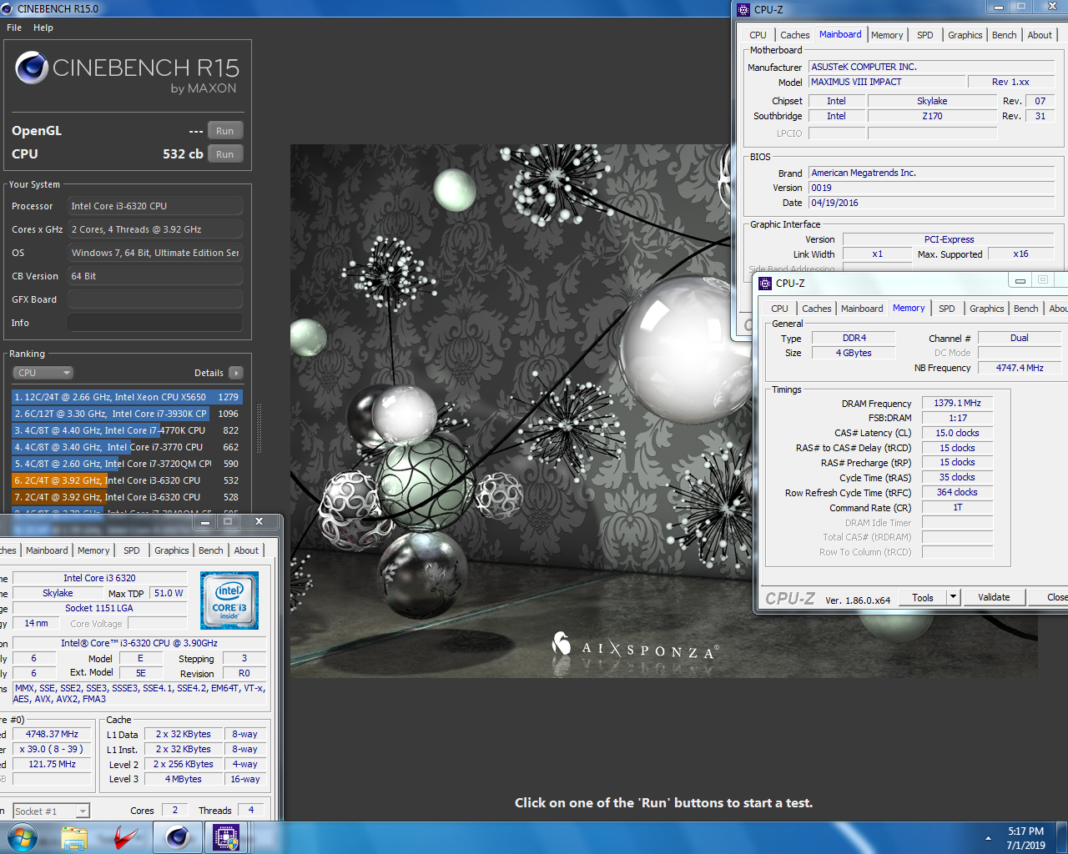Open Graphics tab in Mainboard CPU-Z window
Viewport: 1068px width, 854px height.
(965, 35)
